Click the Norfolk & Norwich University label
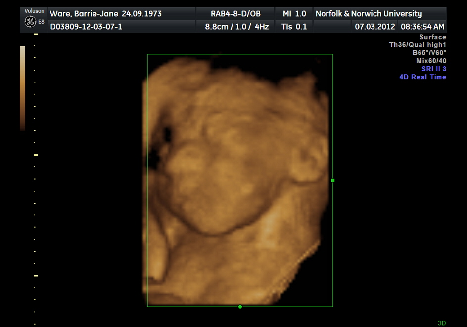 369,14
